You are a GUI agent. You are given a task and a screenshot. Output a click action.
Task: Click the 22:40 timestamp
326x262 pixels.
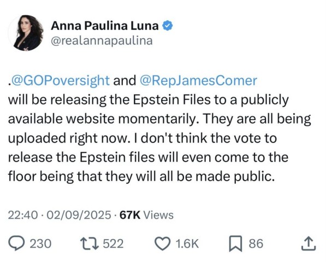click(23, 215)
